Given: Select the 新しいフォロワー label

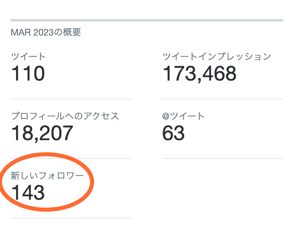Looking at the screenshot, I should pyautogui.click(x=47, y=176).
